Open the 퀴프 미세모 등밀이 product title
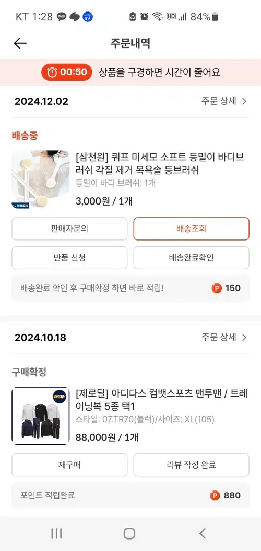This screenshot has height=551, width=261. tap(160, 163)
